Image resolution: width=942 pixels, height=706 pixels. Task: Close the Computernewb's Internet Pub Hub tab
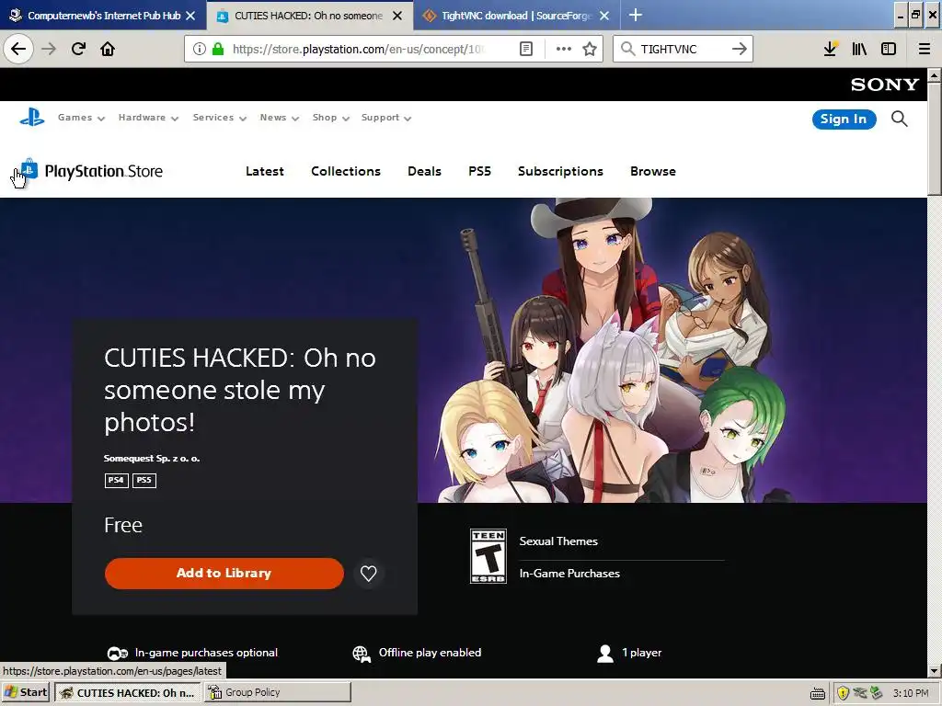(x=190, y=16)
